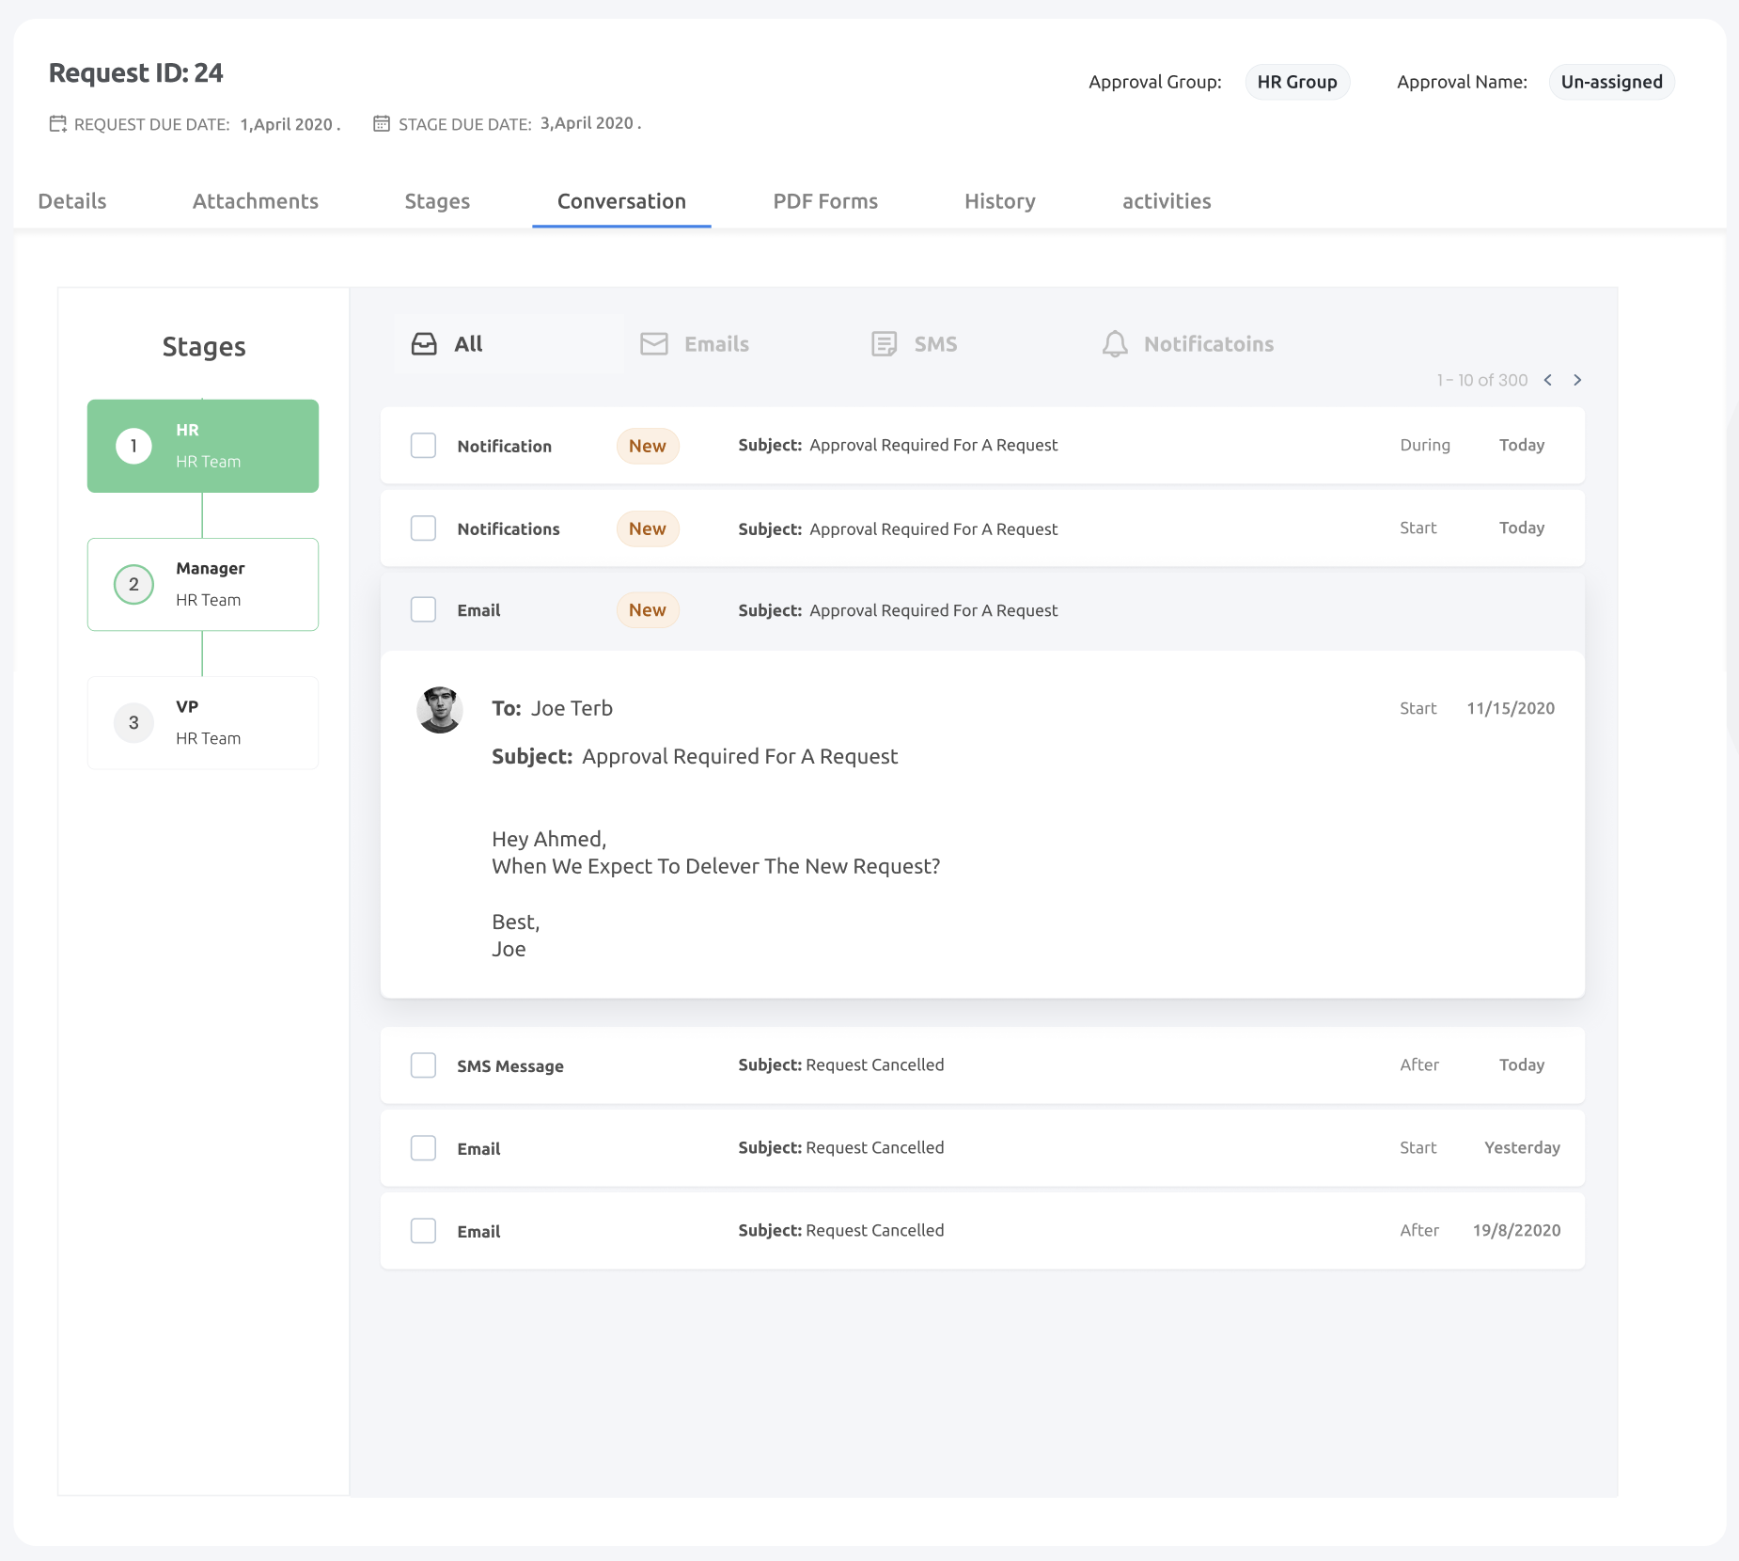Click the message icon beside SMS

click(884, 344)
